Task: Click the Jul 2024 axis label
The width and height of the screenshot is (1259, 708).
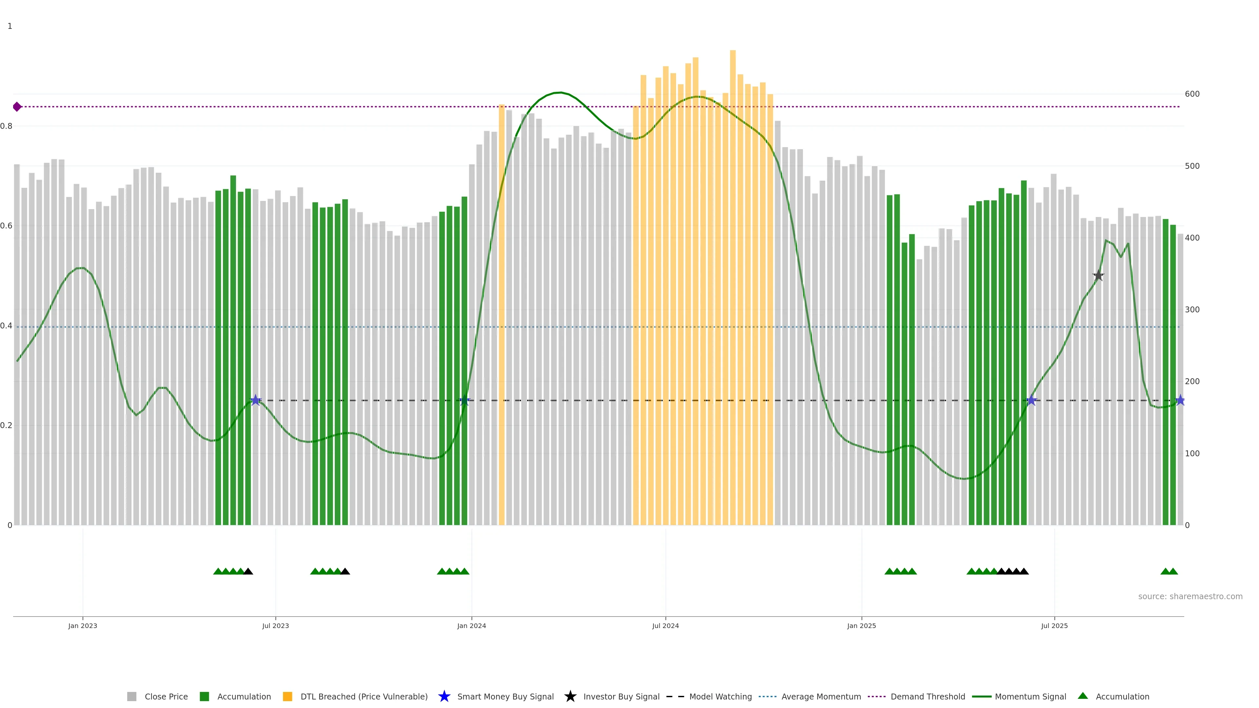Action: click(x=665, y=625)
